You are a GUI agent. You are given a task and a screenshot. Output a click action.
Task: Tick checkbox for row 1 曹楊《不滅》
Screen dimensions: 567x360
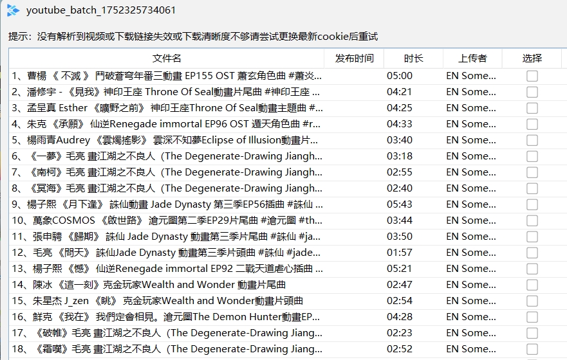point(532,76)
